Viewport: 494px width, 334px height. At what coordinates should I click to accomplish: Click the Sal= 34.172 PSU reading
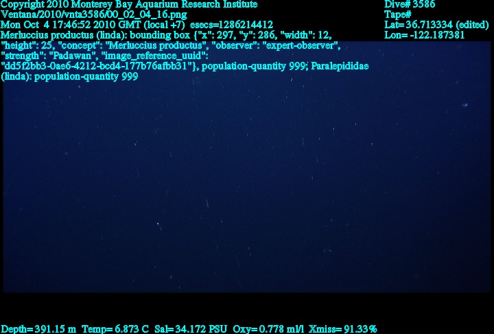tap(191, 329)
